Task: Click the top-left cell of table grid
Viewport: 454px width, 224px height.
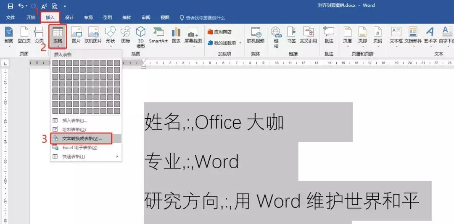Action: [55, 63]
